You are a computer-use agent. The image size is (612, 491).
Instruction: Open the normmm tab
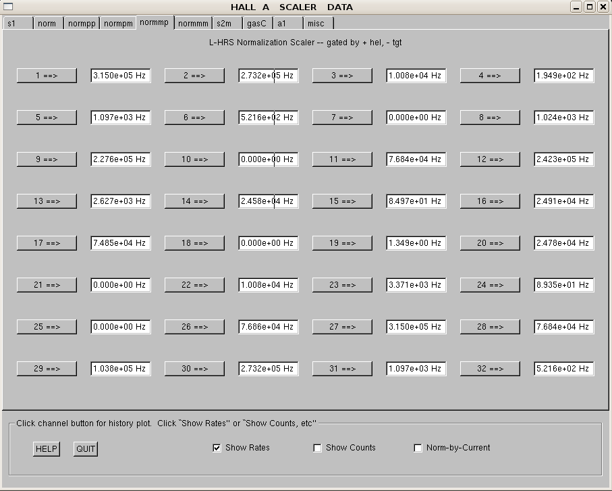(193, 24)
